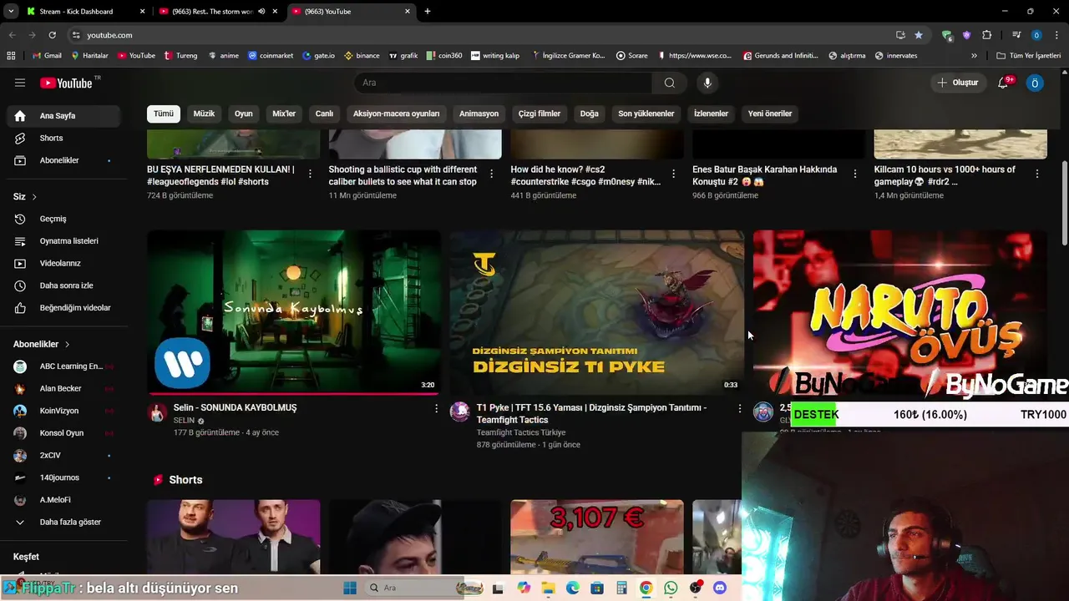Select the Müzik filter chip
The image size is (1069, 601).
(204, 114)
